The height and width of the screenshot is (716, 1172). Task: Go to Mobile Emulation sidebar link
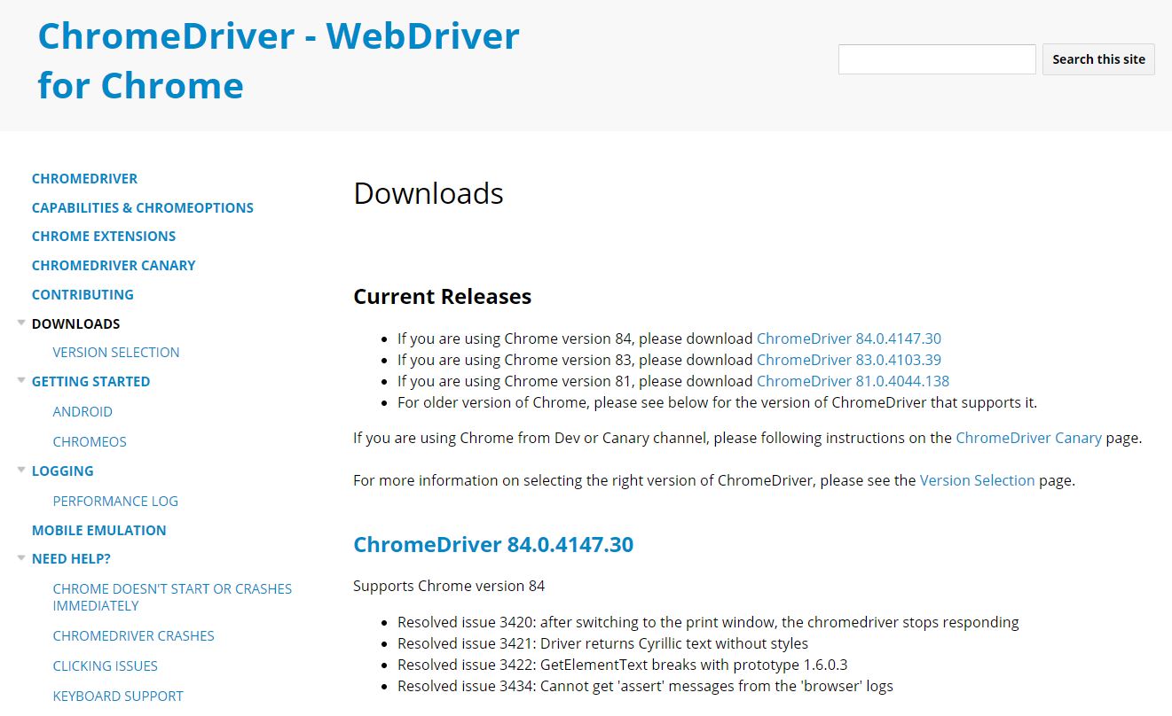[x=99, y=530]
